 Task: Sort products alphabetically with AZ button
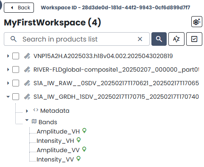pyautogui.click(x=176, y=39)
